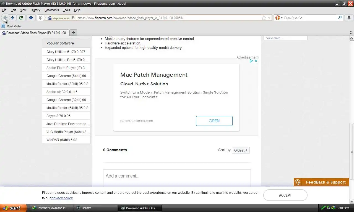Viewport: 354px width, 212px height.
Task: Open the File menu
Action: [4, 10]
